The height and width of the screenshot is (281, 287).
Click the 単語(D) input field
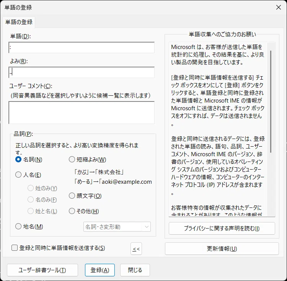coord(82,47)
